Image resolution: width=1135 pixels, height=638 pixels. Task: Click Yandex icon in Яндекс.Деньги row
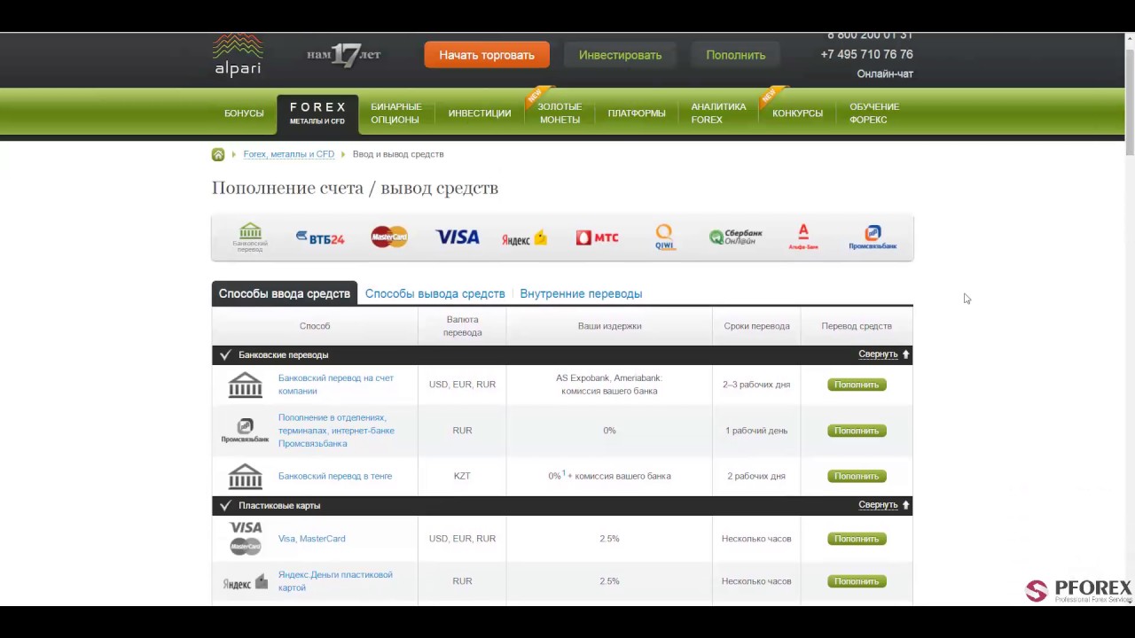245,582
